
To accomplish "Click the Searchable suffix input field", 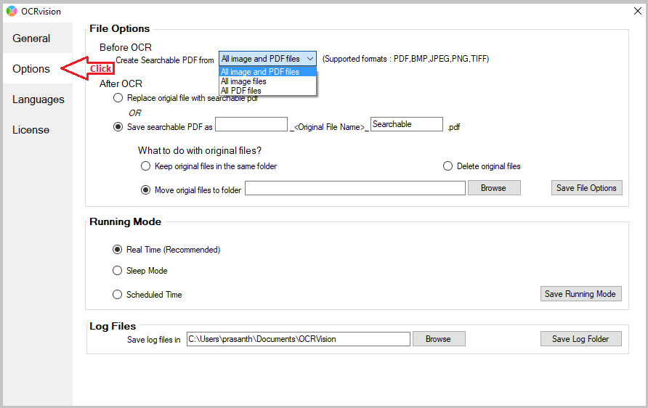I will click(x=407, y=124).
